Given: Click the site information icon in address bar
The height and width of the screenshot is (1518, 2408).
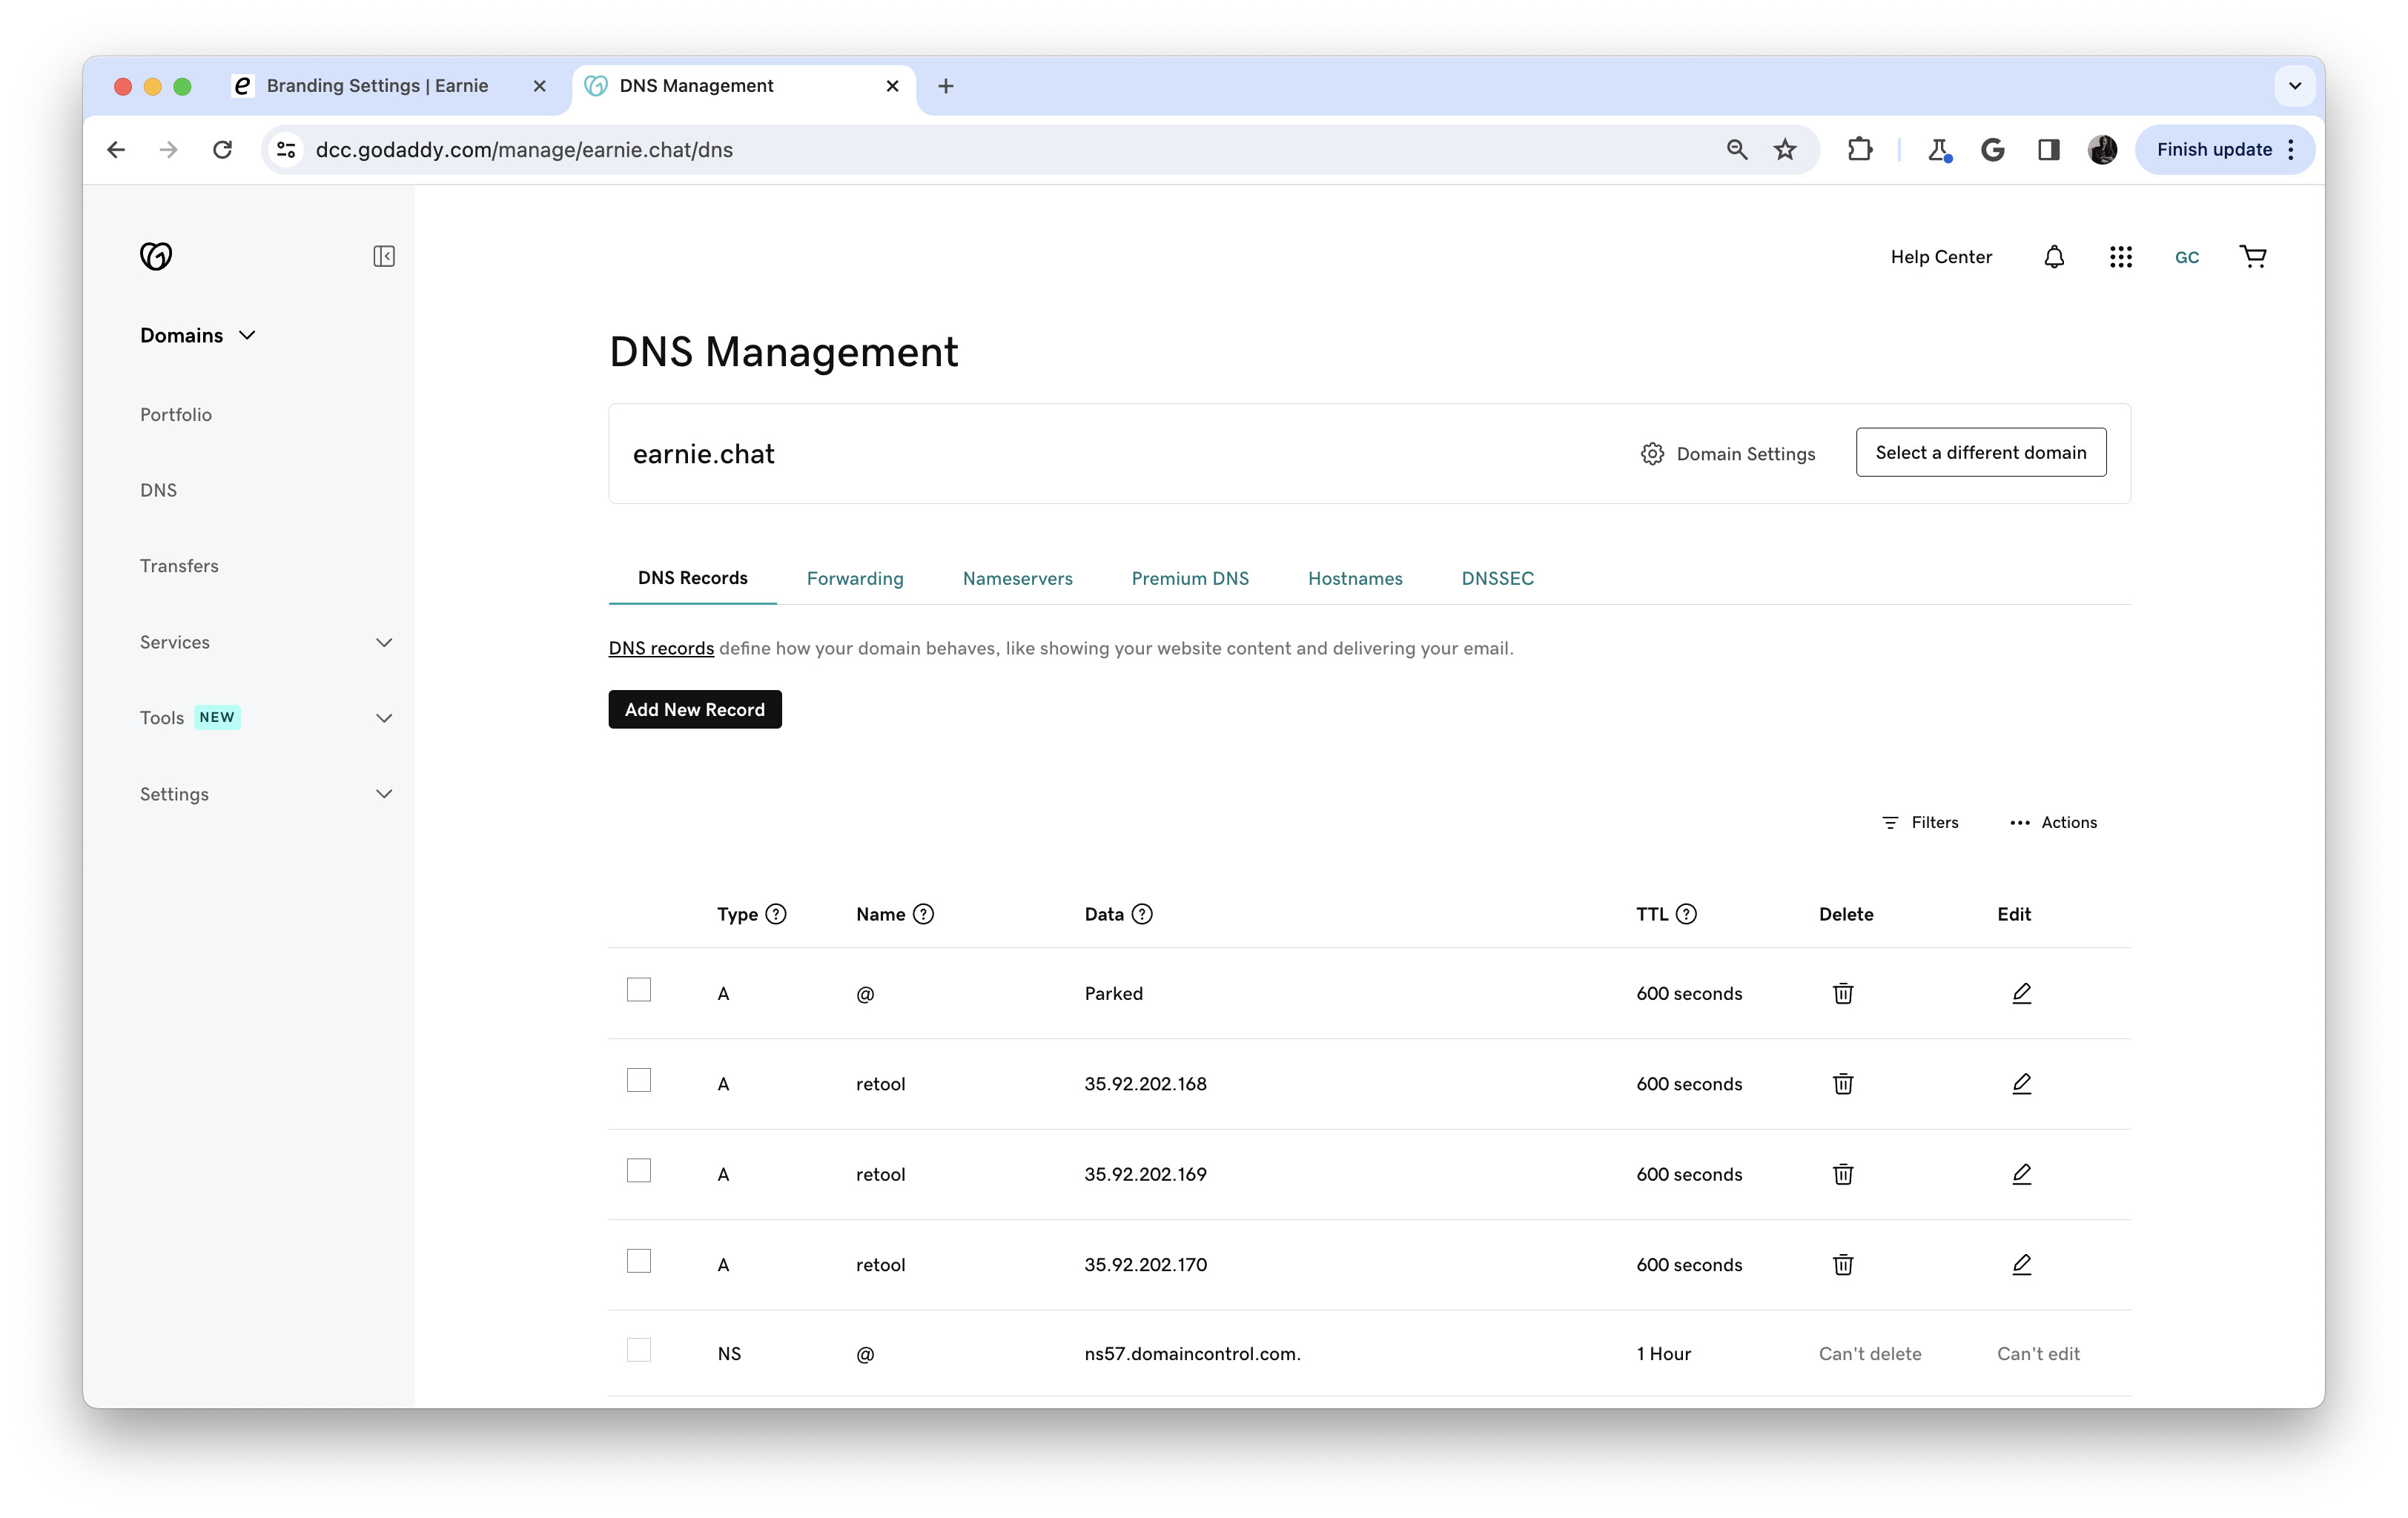Looking at the screenshot, I should click(x=287, y=149).
